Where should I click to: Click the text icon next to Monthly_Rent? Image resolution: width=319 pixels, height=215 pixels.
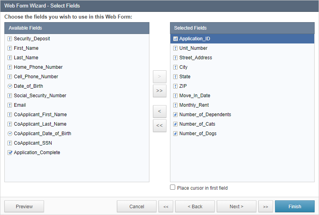tap(176, 105)
